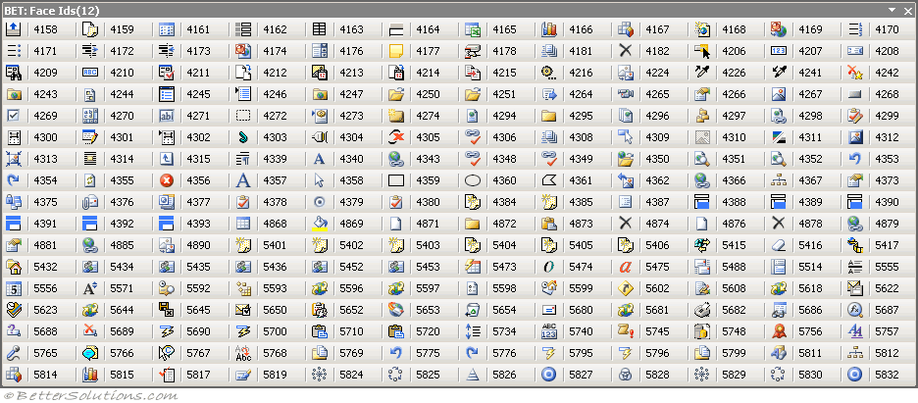Select the orange direction sign icon 5602
The width and height of the screenshot is (918, 403).
coord(626,288)
